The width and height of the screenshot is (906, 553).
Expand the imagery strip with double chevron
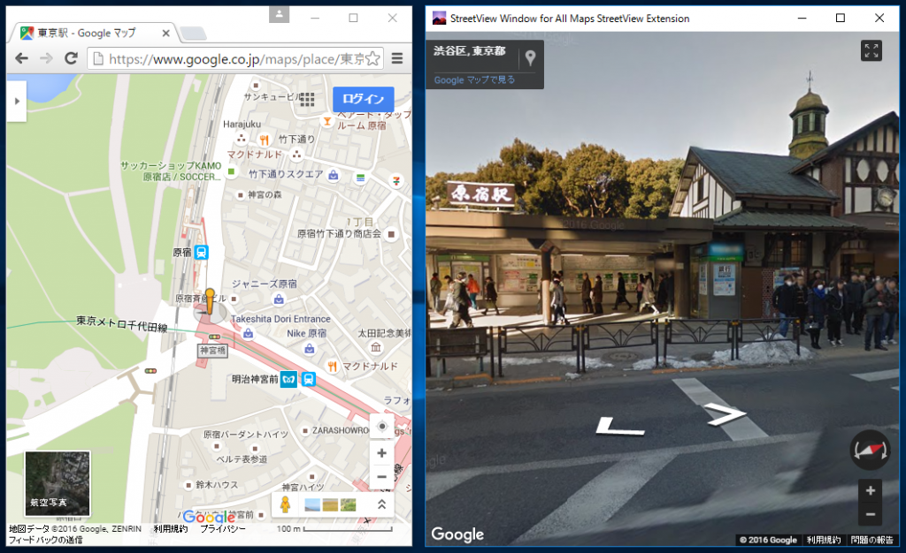381,504
